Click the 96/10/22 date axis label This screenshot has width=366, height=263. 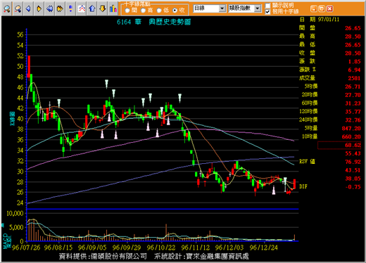pos(161,248)
